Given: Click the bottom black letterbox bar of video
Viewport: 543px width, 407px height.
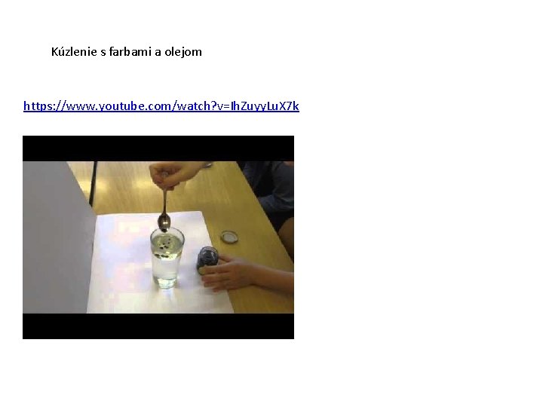Looking at the screenshot, I should tap(158, 326).
